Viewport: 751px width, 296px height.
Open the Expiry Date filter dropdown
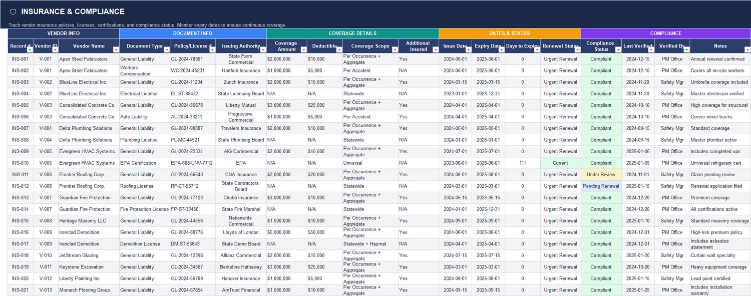pos(501,49)
